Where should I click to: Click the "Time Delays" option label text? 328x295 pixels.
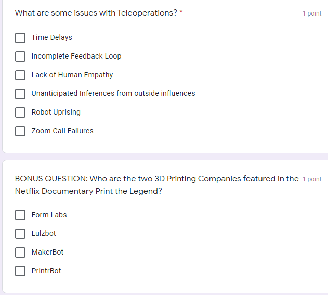51,38
